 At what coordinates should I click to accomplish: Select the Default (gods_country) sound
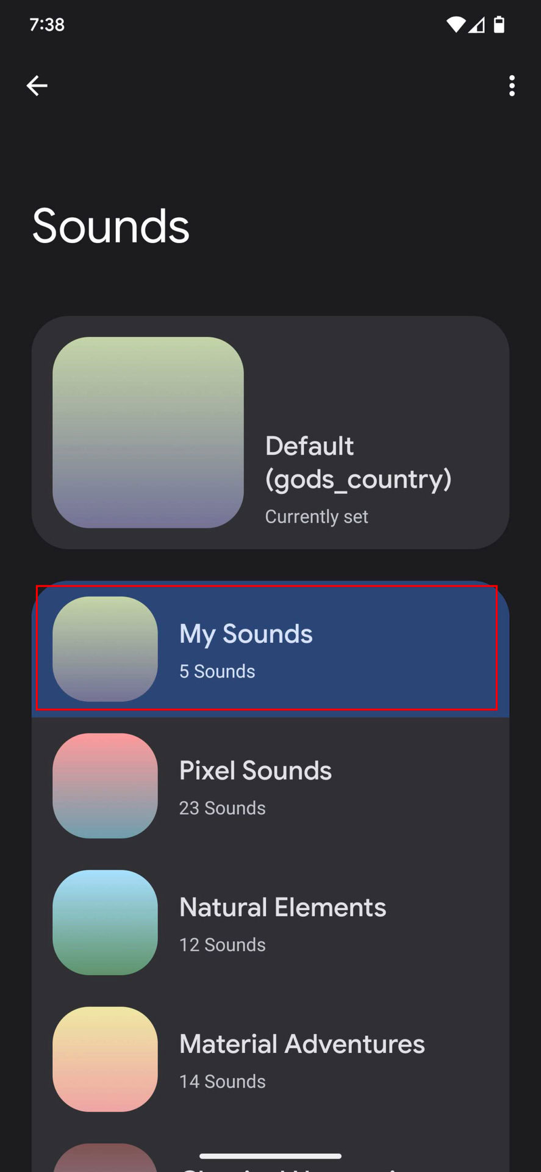tap(358, 462)
